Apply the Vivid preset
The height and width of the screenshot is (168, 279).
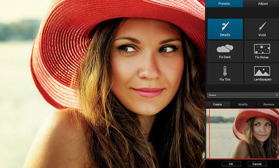[x=262, y=29]
